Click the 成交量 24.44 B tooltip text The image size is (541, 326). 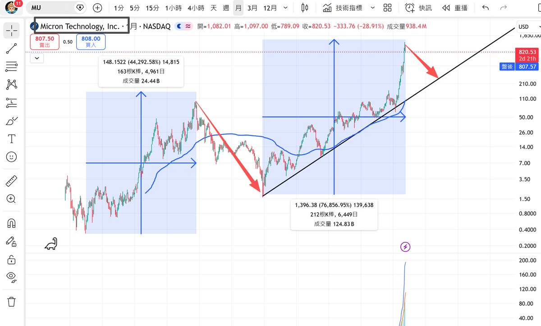click(x=141, y=80)
